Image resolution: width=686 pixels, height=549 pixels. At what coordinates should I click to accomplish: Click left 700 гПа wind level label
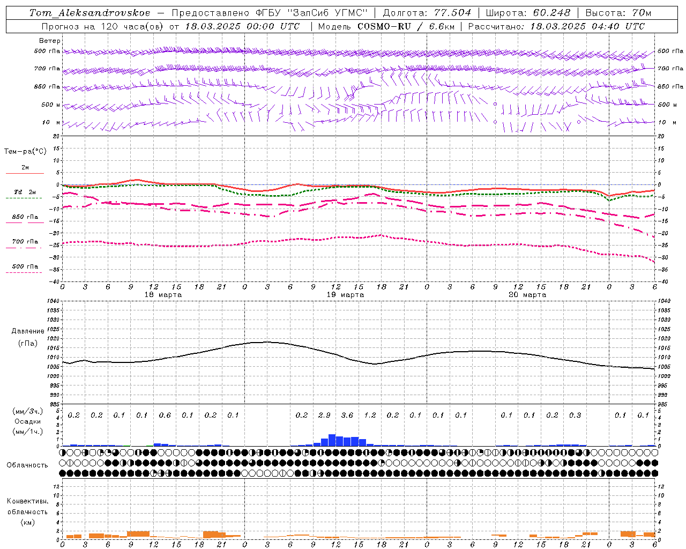pyautogui.click(x=47, y=69)
